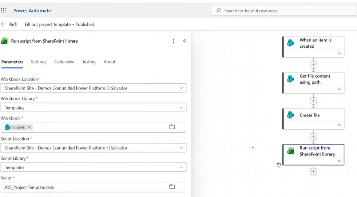
Task: Insert step after Create file
Action: click(313, 137)
